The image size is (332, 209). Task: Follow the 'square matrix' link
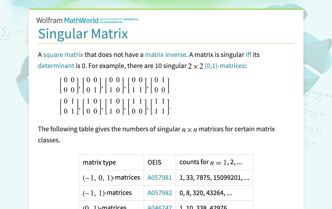pyautogui.click(x=63, y=55)
